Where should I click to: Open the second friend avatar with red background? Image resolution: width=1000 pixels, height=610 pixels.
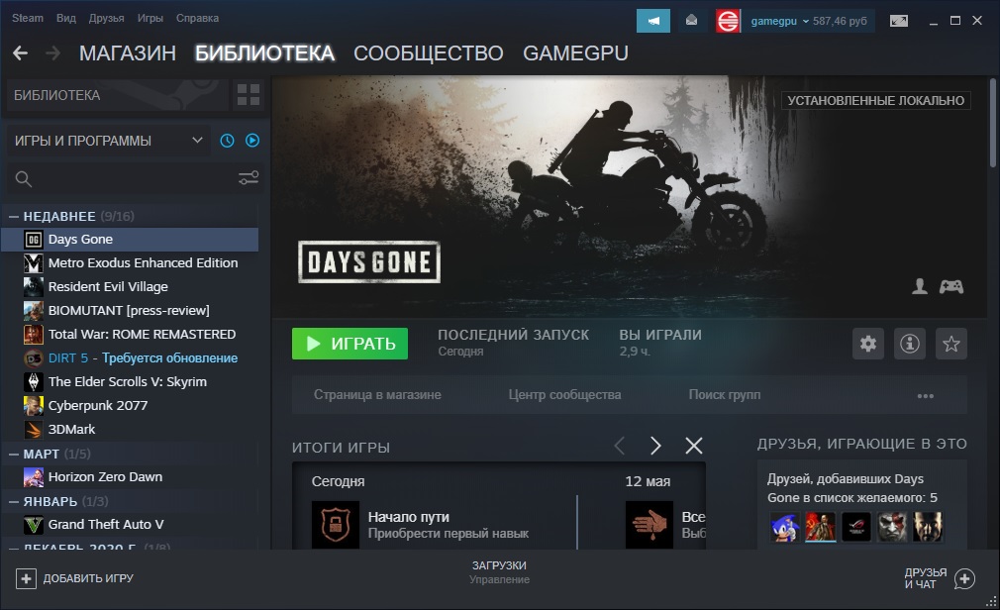coord(820,527)
